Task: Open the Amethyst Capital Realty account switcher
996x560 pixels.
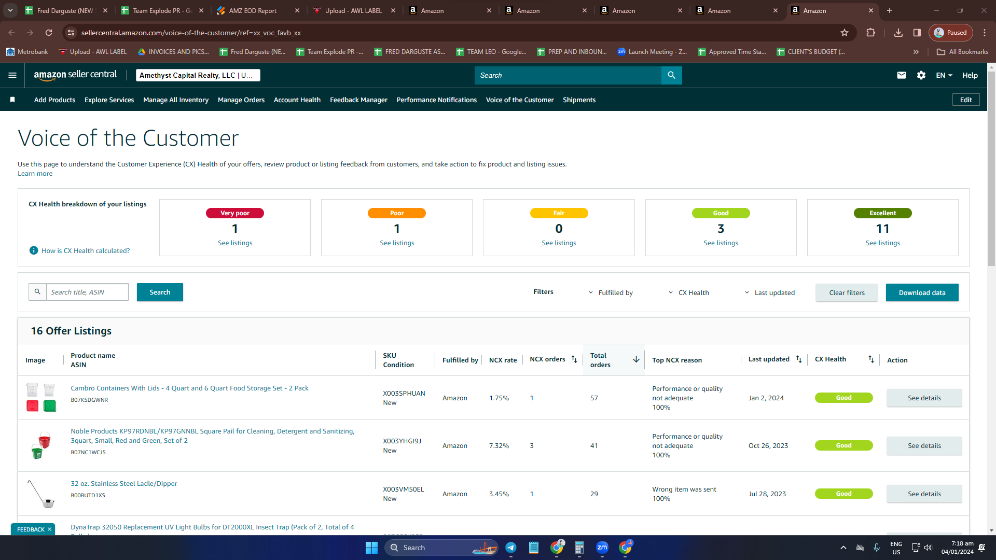Action: [x=198, y=75]
